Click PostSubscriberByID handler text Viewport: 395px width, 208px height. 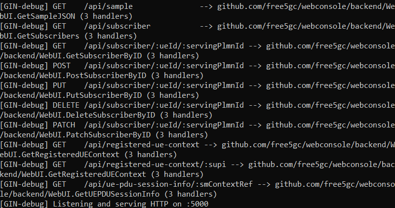pyautogui.click(x=106, y=76)
